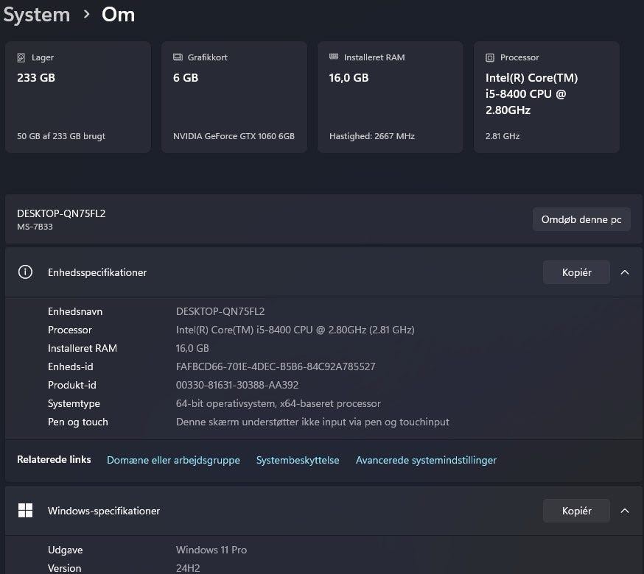The height and width of the screenshot is (574, 644).
Task: Click the installed RAM icon
Action: (334, 57)
